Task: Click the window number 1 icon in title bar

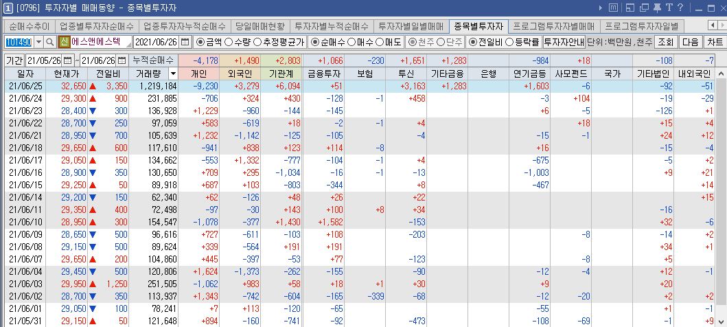Action: pyautogui.click(x=8, y=8)
